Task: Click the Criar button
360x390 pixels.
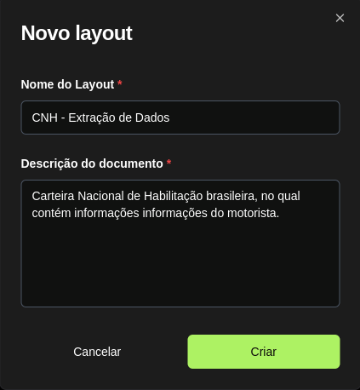Action: (264, 352)
